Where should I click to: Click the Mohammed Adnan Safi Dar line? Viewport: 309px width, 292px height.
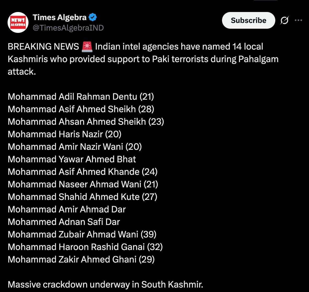(64, 222)
